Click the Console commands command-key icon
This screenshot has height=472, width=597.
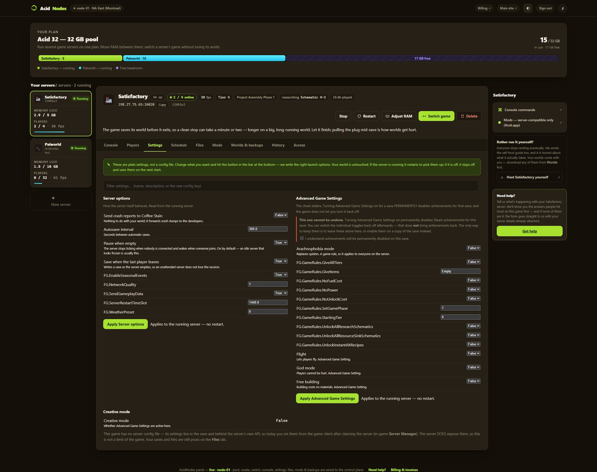pos(500,110)
